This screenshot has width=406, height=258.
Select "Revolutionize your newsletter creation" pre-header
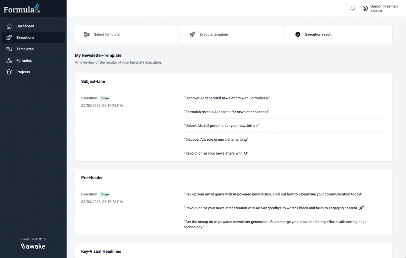click(274, 208)
